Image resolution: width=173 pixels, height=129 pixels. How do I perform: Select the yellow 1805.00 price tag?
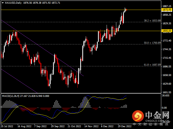click(167, 31)
